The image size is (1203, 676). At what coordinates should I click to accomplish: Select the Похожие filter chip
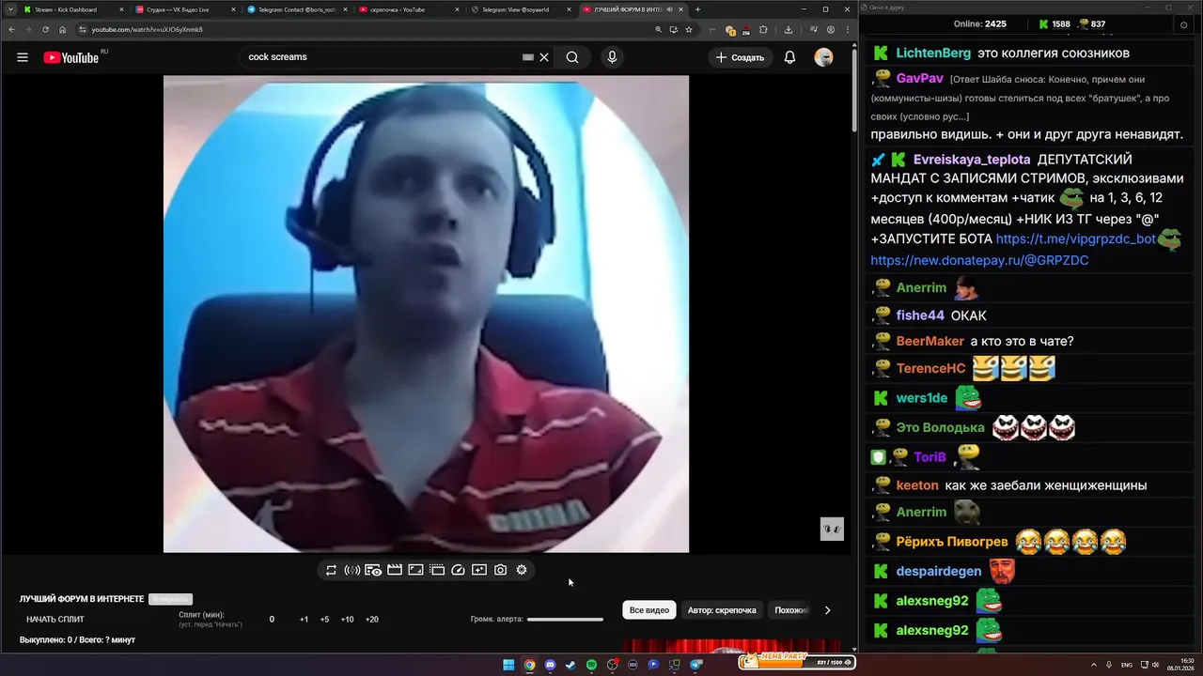[789, 610]
